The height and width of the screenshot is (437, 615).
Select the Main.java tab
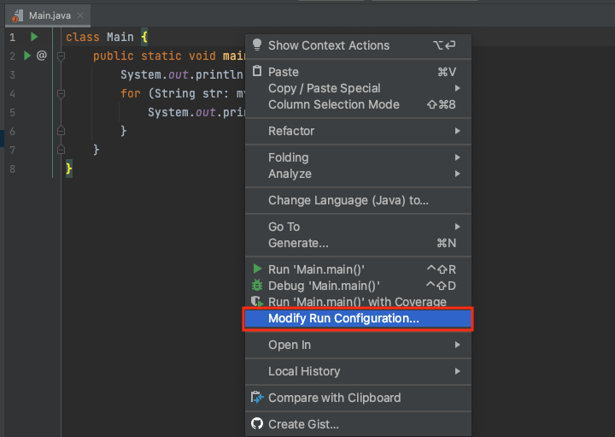tap(48, 15)
